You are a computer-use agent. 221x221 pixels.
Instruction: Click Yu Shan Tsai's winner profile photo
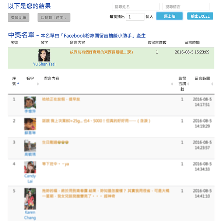44,55
